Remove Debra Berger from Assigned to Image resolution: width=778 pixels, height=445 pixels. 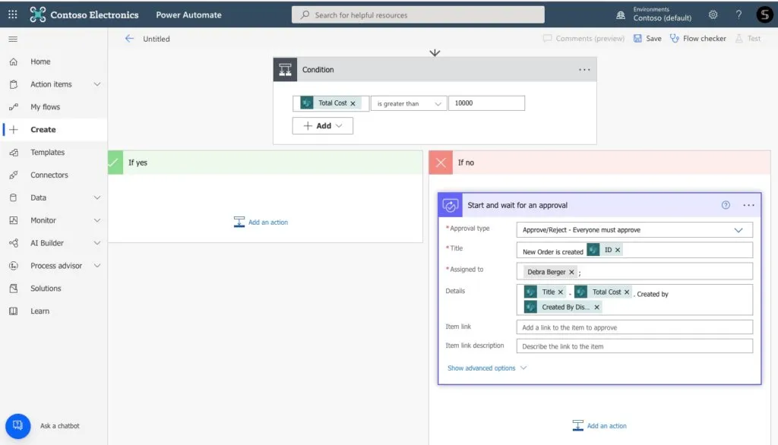[x=571, y=272]
